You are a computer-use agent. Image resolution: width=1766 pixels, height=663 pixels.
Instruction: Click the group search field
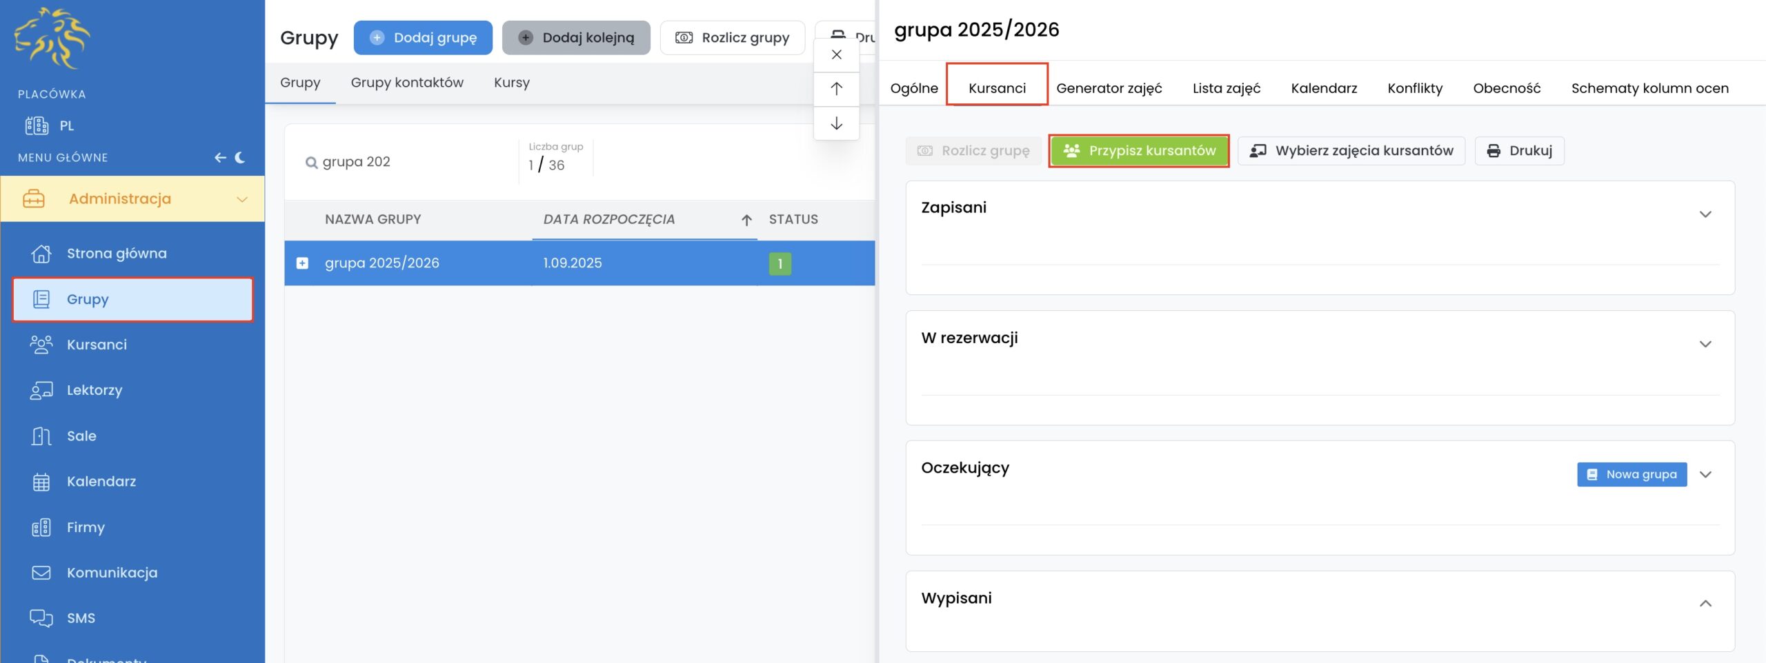407,162
